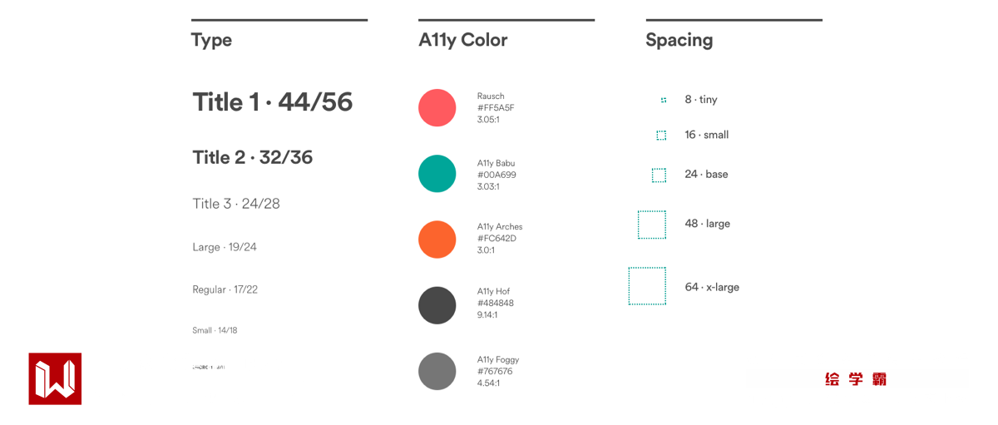Select the Title 2 · 32/36 text sample

coord(253,157)
